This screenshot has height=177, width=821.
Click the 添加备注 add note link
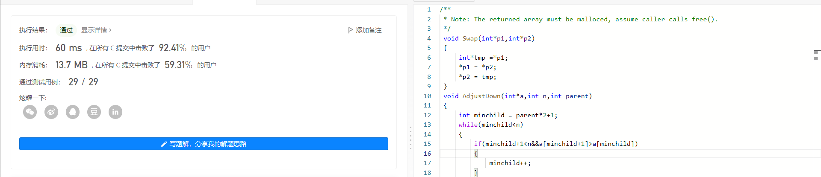click(x=369, y=30)
